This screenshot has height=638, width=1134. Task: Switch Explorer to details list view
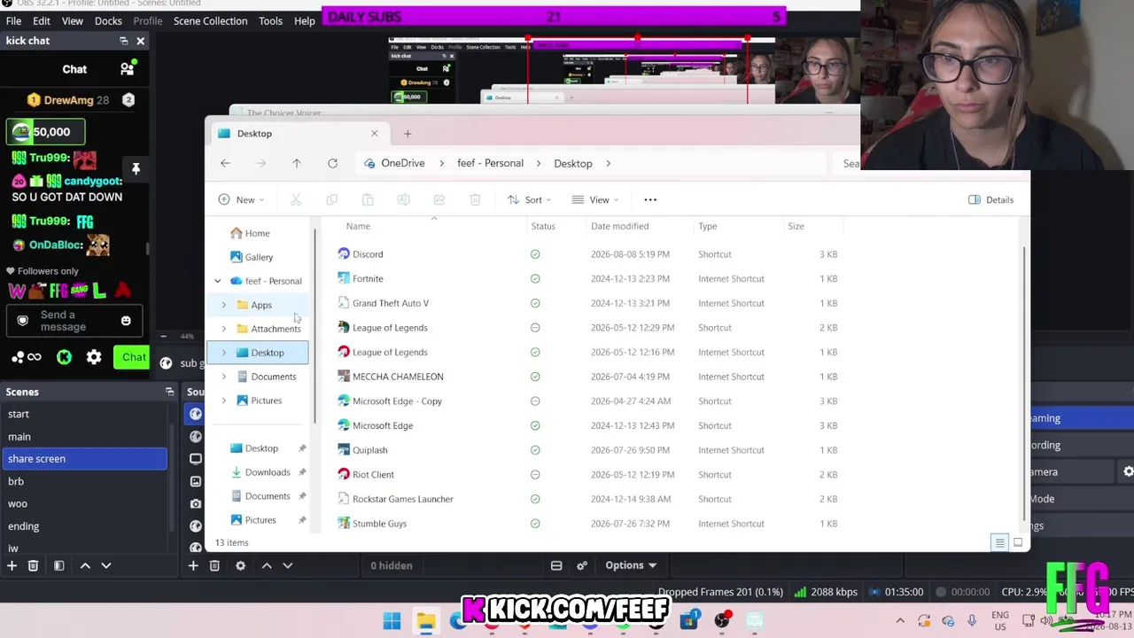coord(999,542)
